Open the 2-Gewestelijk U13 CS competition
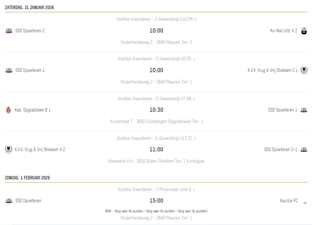 pyautogui.click(x=156, y=138)
